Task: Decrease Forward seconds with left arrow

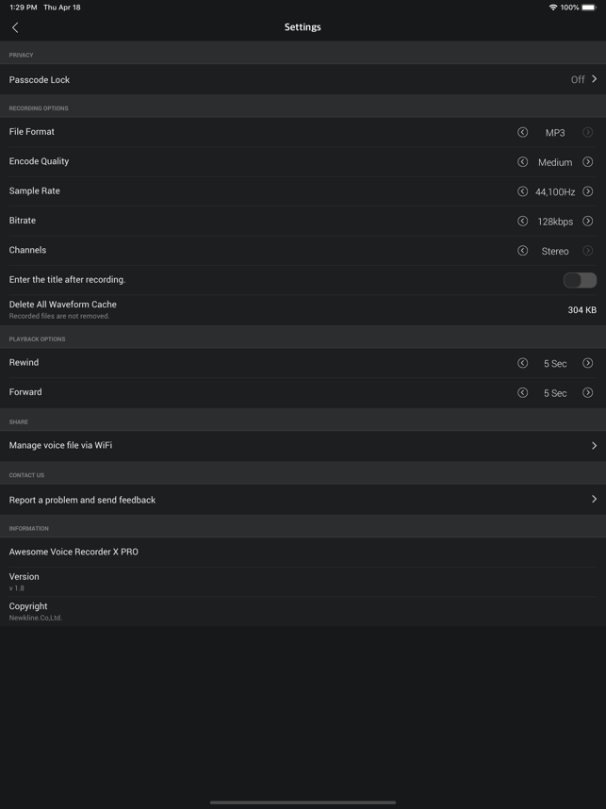Action: (522, 393)
